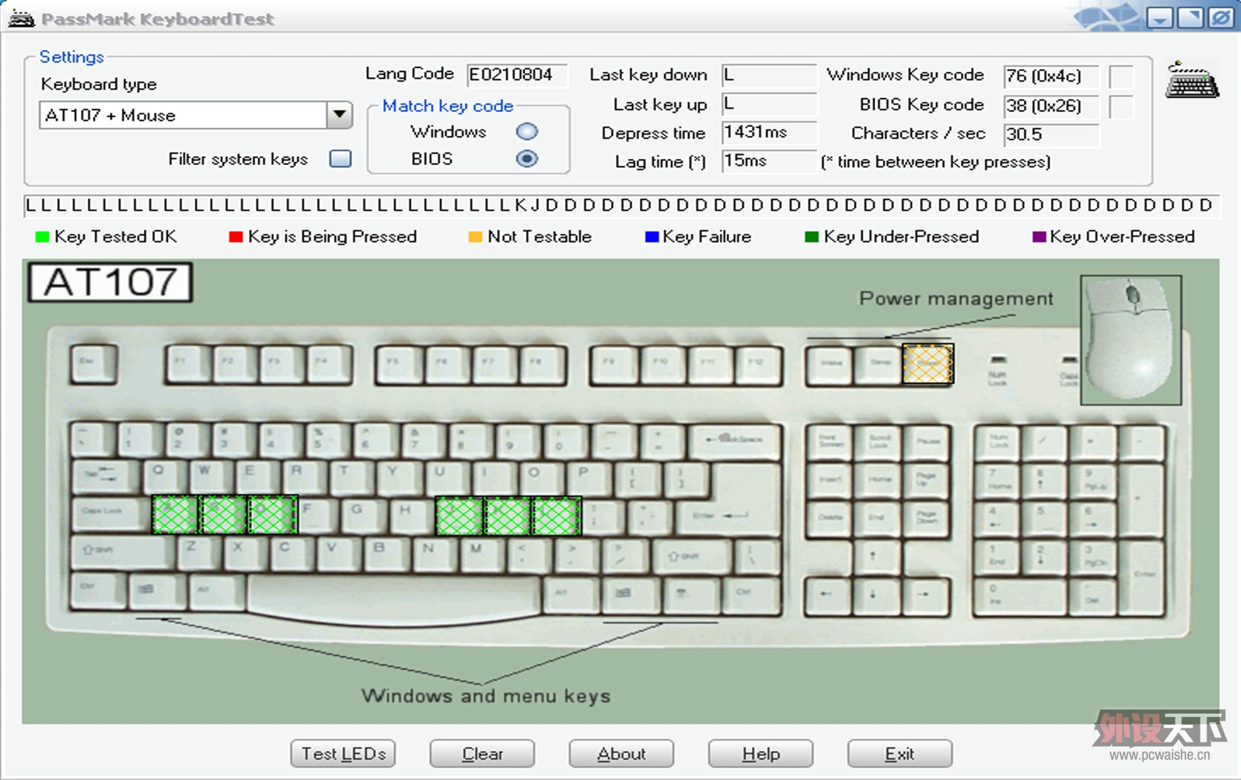The width and height of the screenshot is (1241, 780).
Task: Click the Depress time field showing 1431ms
Action: [x=769, y=132]
